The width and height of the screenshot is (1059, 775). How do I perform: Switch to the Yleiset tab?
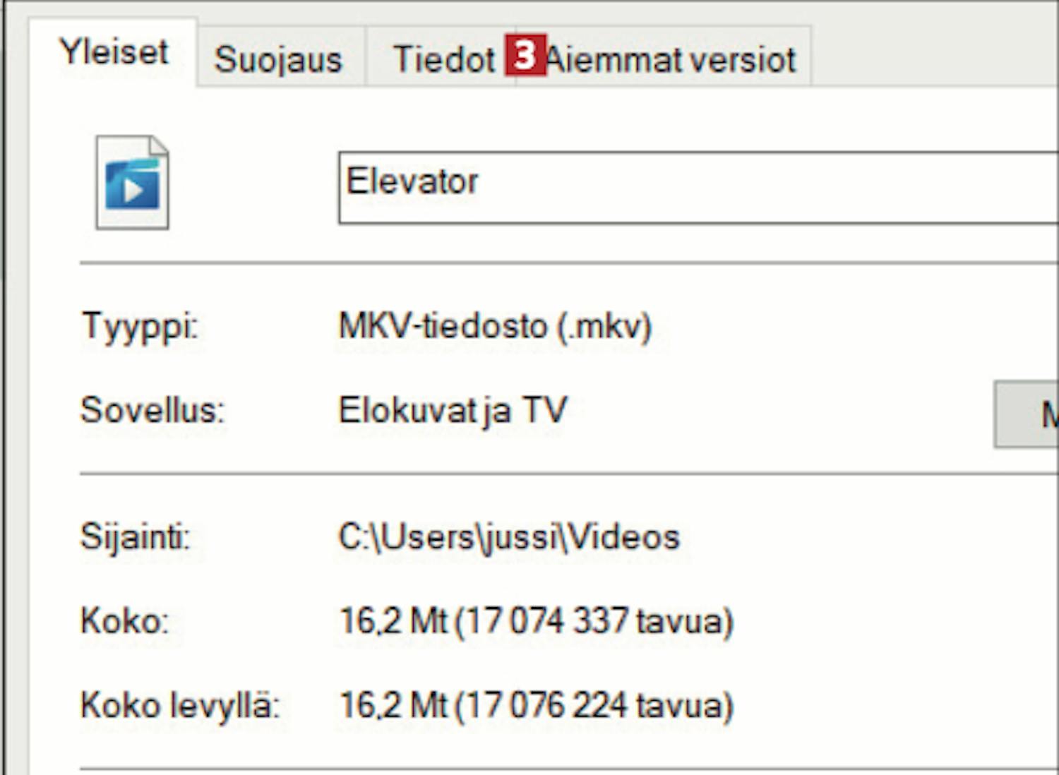click(113, 52)
